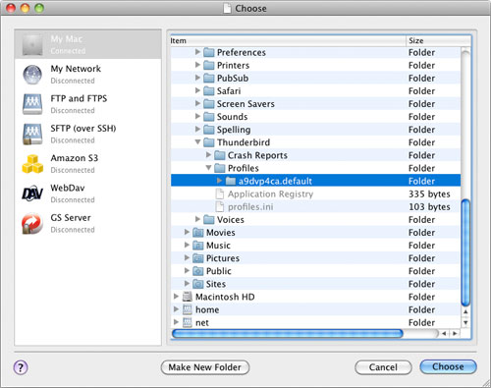Click the Choose button
The width and height of the screenshot is (491, 388).
(448, 366)
